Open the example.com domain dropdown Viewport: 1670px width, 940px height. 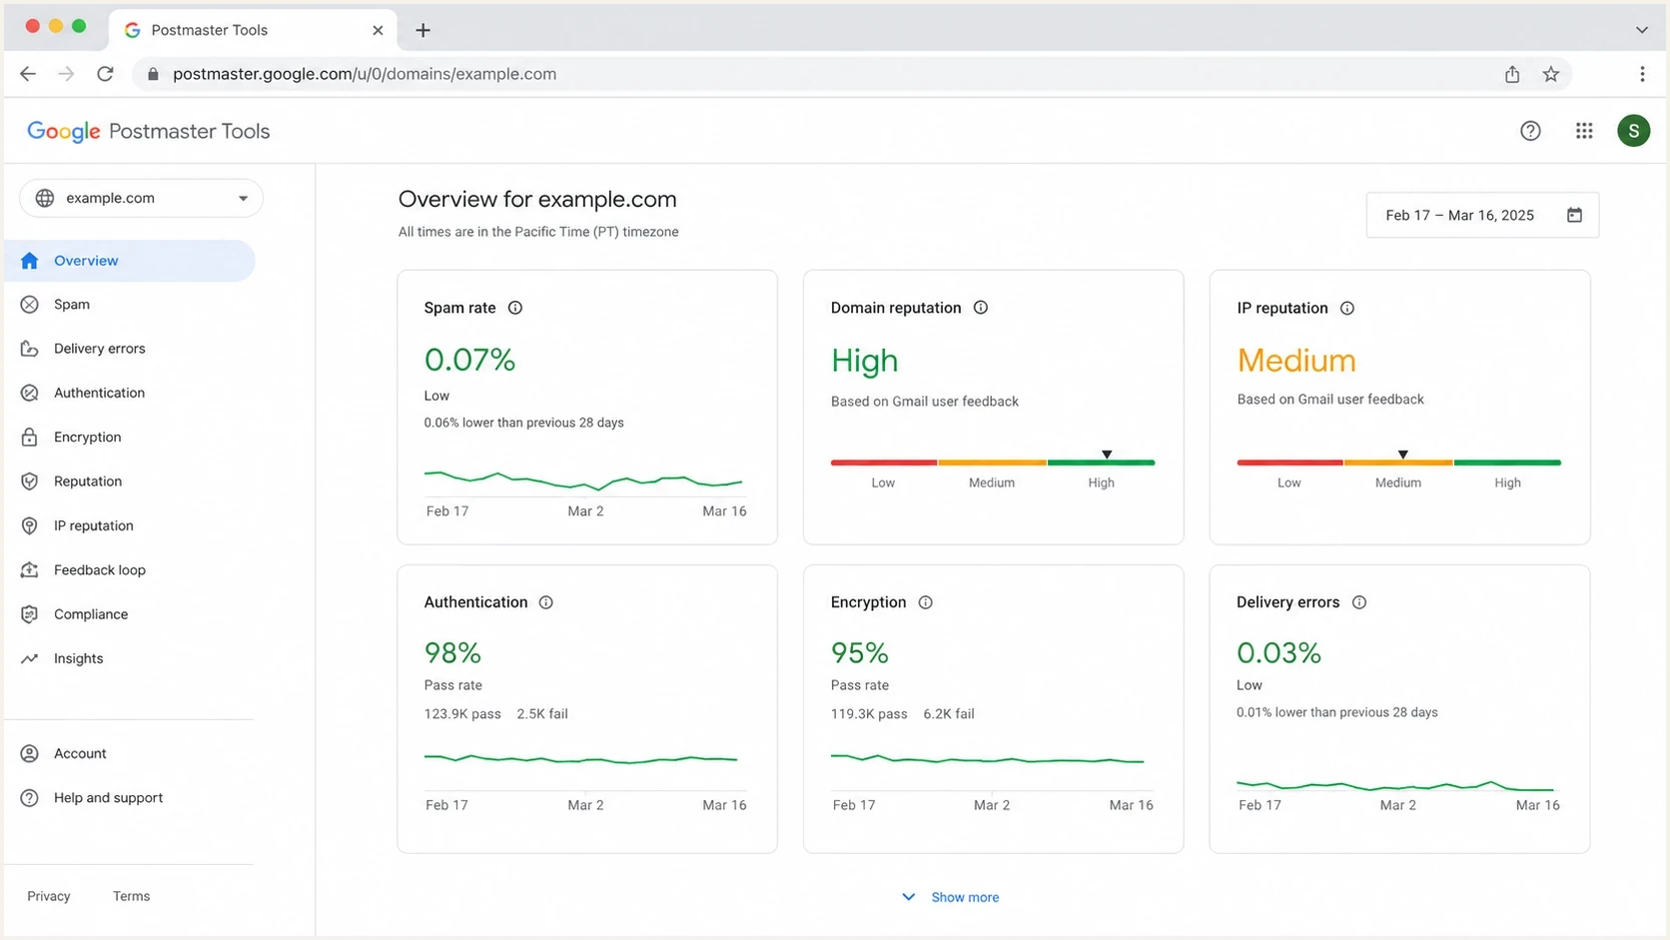coord(141,198)
